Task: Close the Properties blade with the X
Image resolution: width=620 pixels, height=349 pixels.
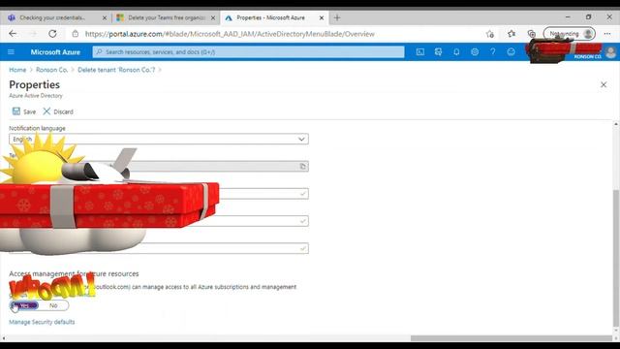Action: pos(604,84)
